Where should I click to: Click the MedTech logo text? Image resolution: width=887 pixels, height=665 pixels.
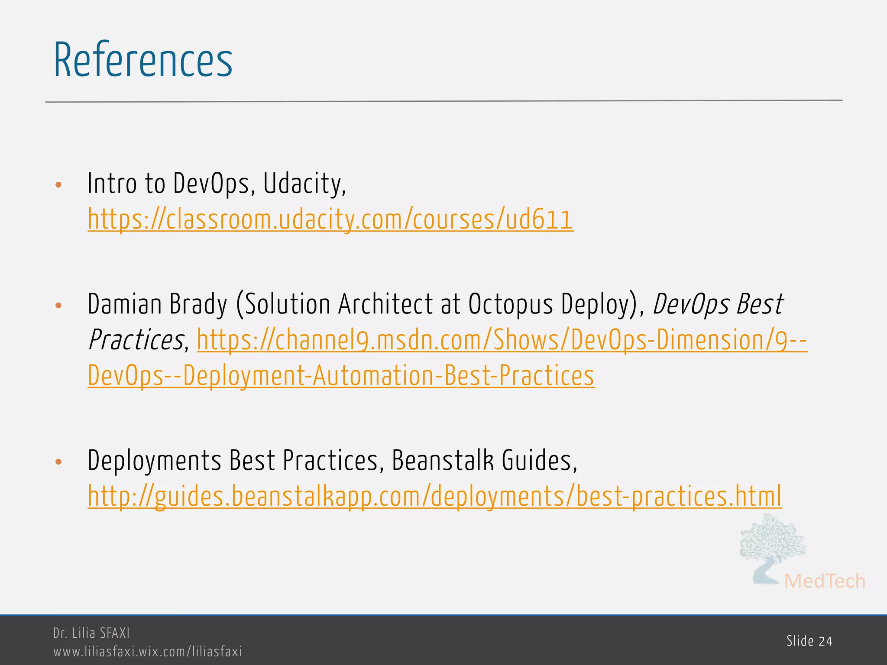click(x=824, y=581)
